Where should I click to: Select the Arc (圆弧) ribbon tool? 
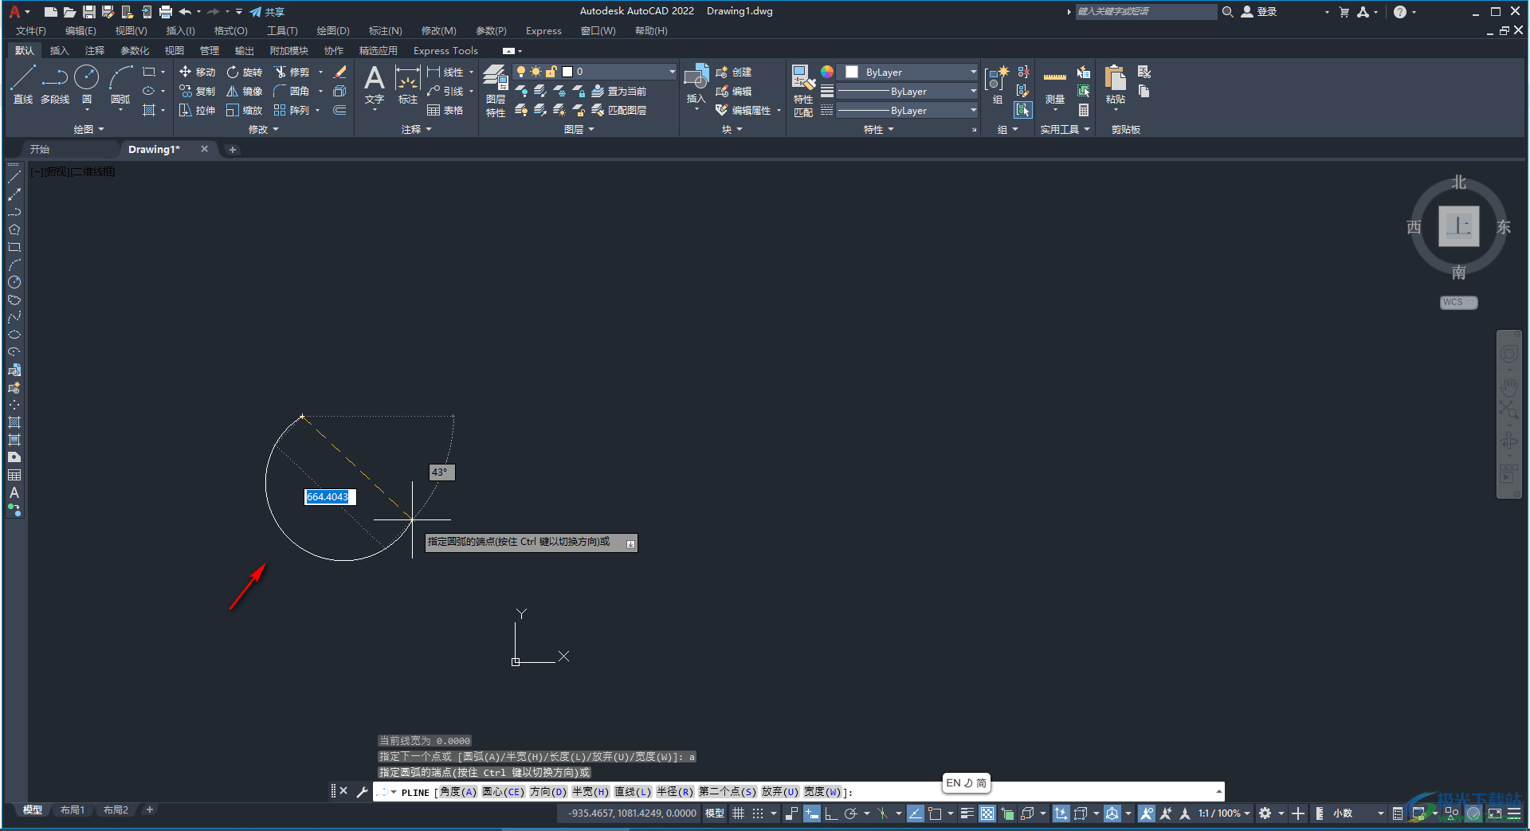120,84
